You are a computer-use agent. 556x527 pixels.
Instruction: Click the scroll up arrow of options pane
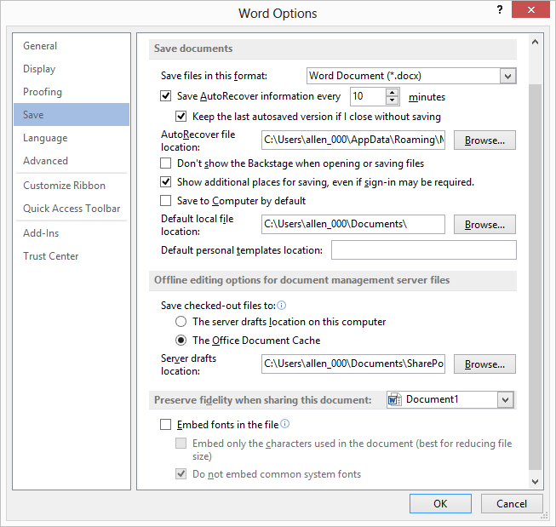tap(535, 43)
